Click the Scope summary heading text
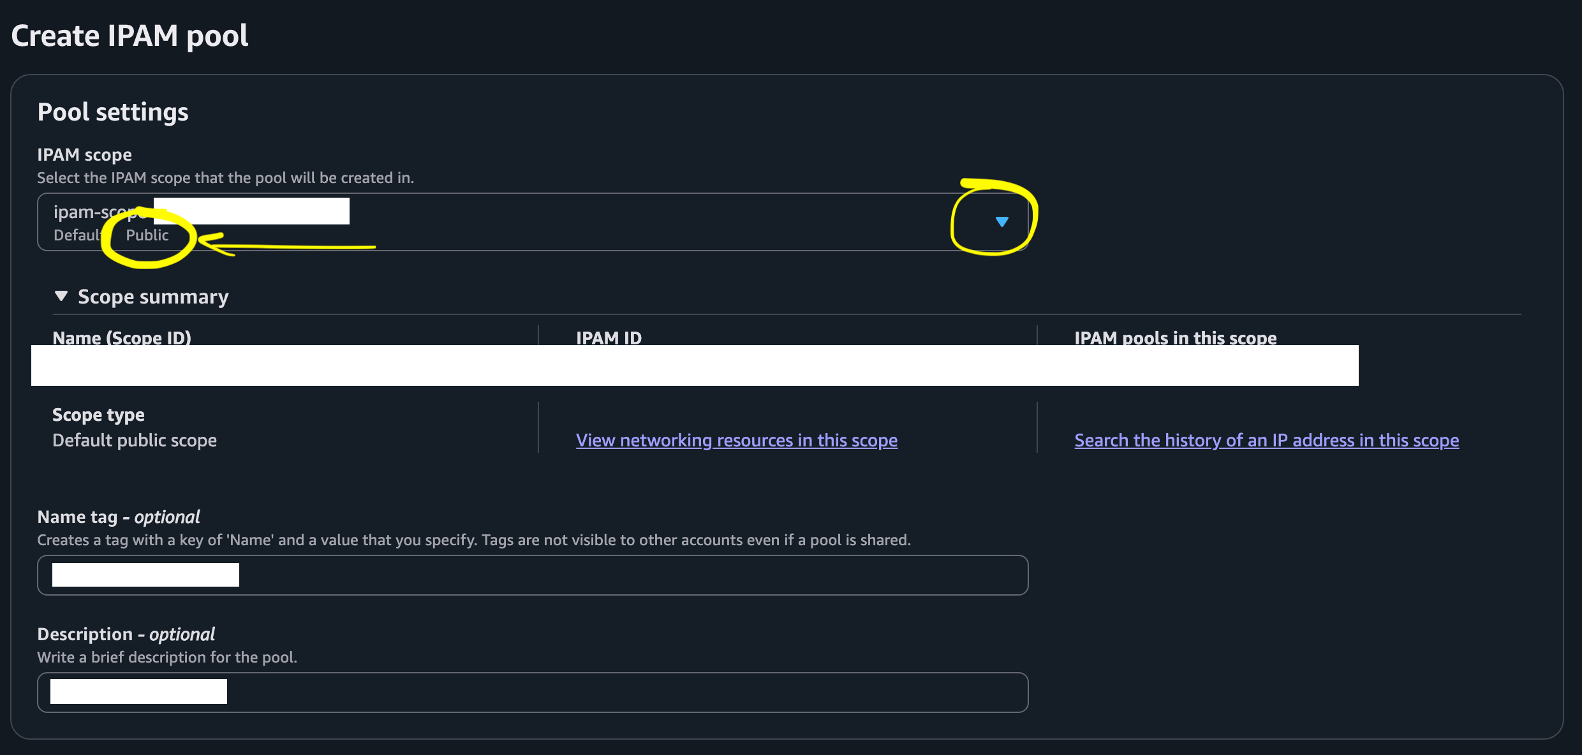1582x755 pixels. [x=153, y=297]
